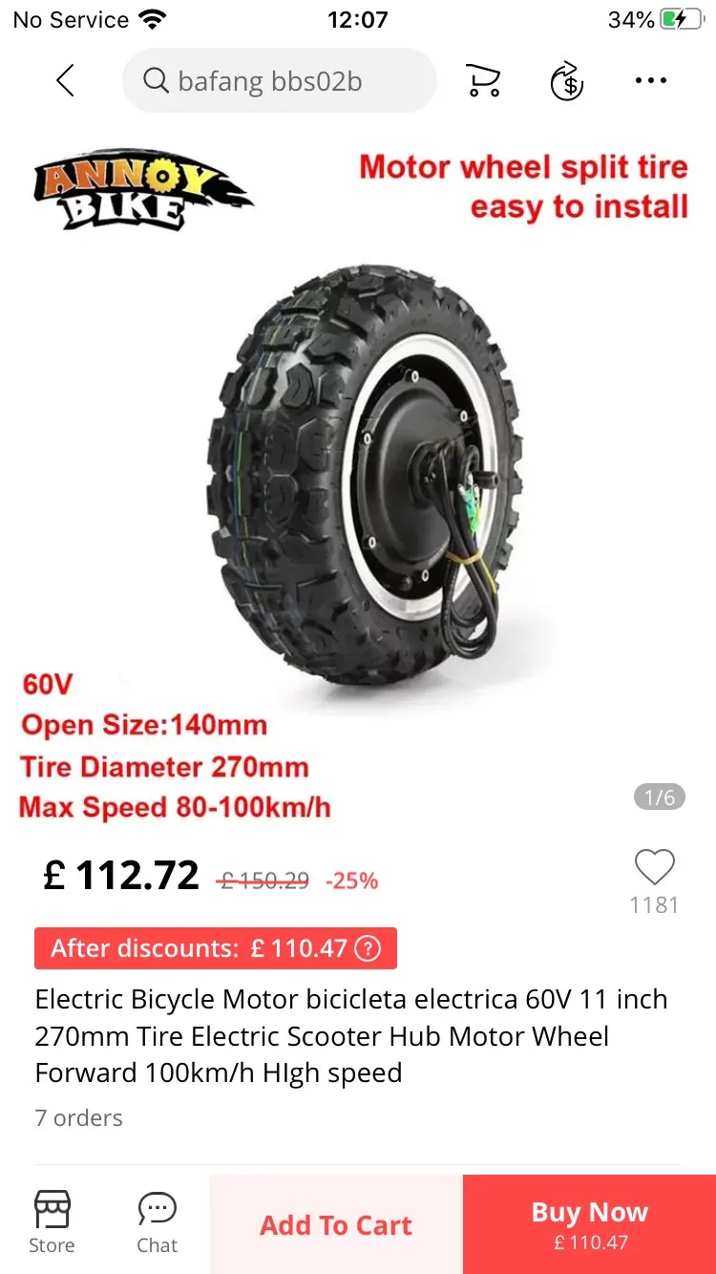This screenshot has width=716, height=1274.
Task: Tap the question mark discount info icon
Action: tap(368, 948)
